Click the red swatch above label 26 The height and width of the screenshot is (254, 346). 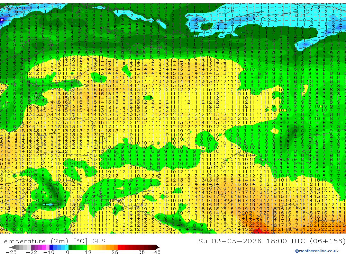[119, 247]
